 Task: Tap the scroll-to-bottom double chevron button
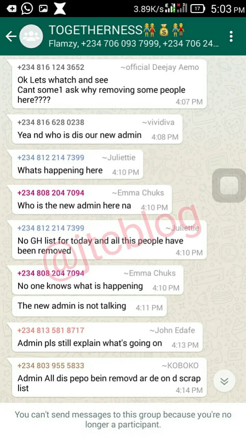pyautogui.click(x=224, y=382)
